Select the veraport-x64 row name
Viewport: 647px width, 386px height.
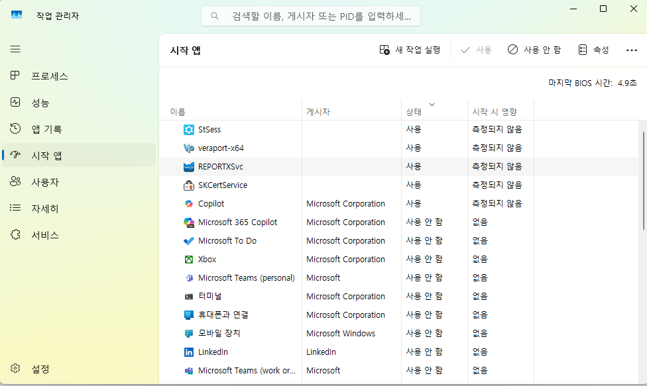(x=221, y=148)
